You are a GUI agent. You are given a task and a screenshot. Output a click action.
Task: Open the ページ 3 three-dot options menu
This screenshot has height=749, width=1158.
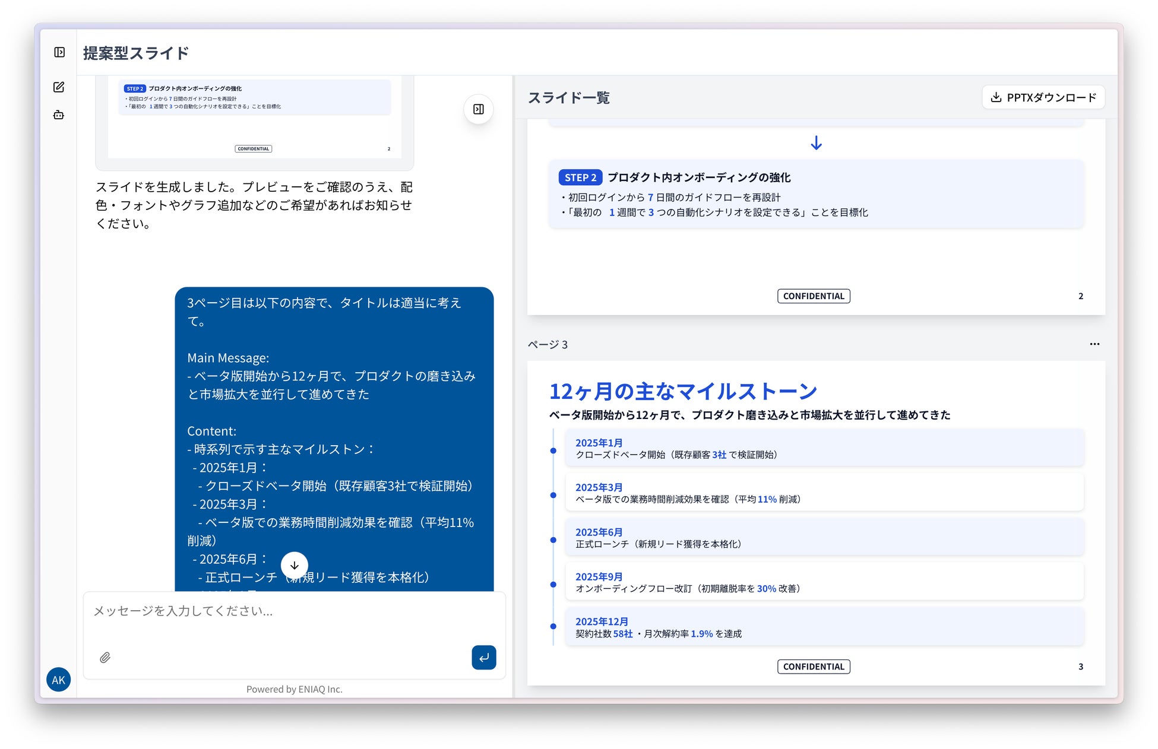point(1094,344)
